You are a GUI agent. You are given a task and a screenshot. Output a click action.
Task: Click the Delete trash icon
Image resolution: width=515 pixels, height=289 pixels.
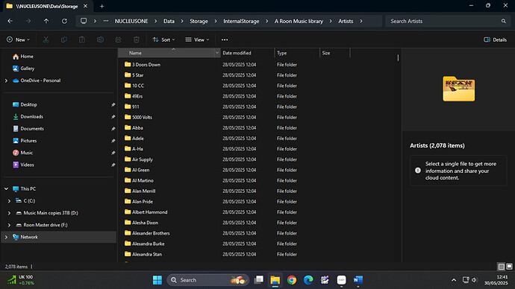point(137,39)
